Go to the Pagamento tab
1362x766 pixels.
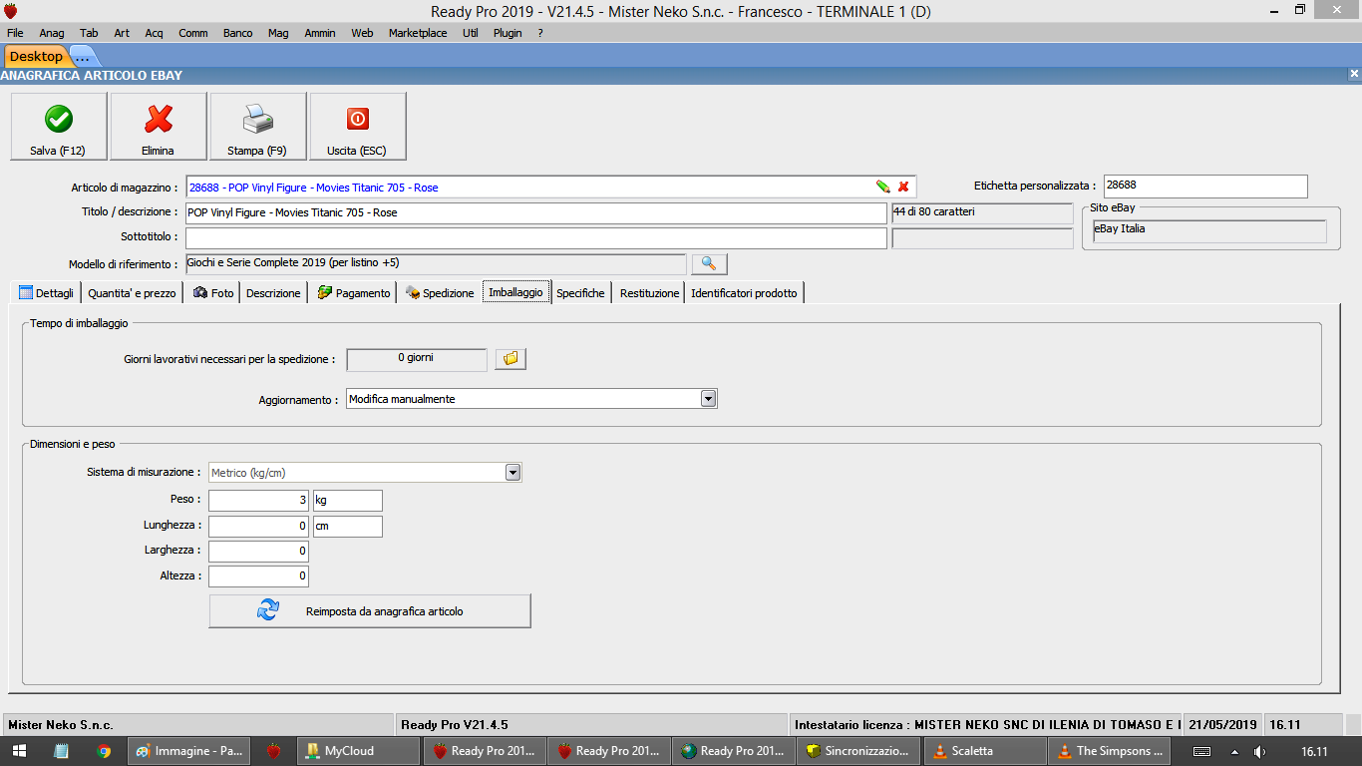tap(354, 293)
